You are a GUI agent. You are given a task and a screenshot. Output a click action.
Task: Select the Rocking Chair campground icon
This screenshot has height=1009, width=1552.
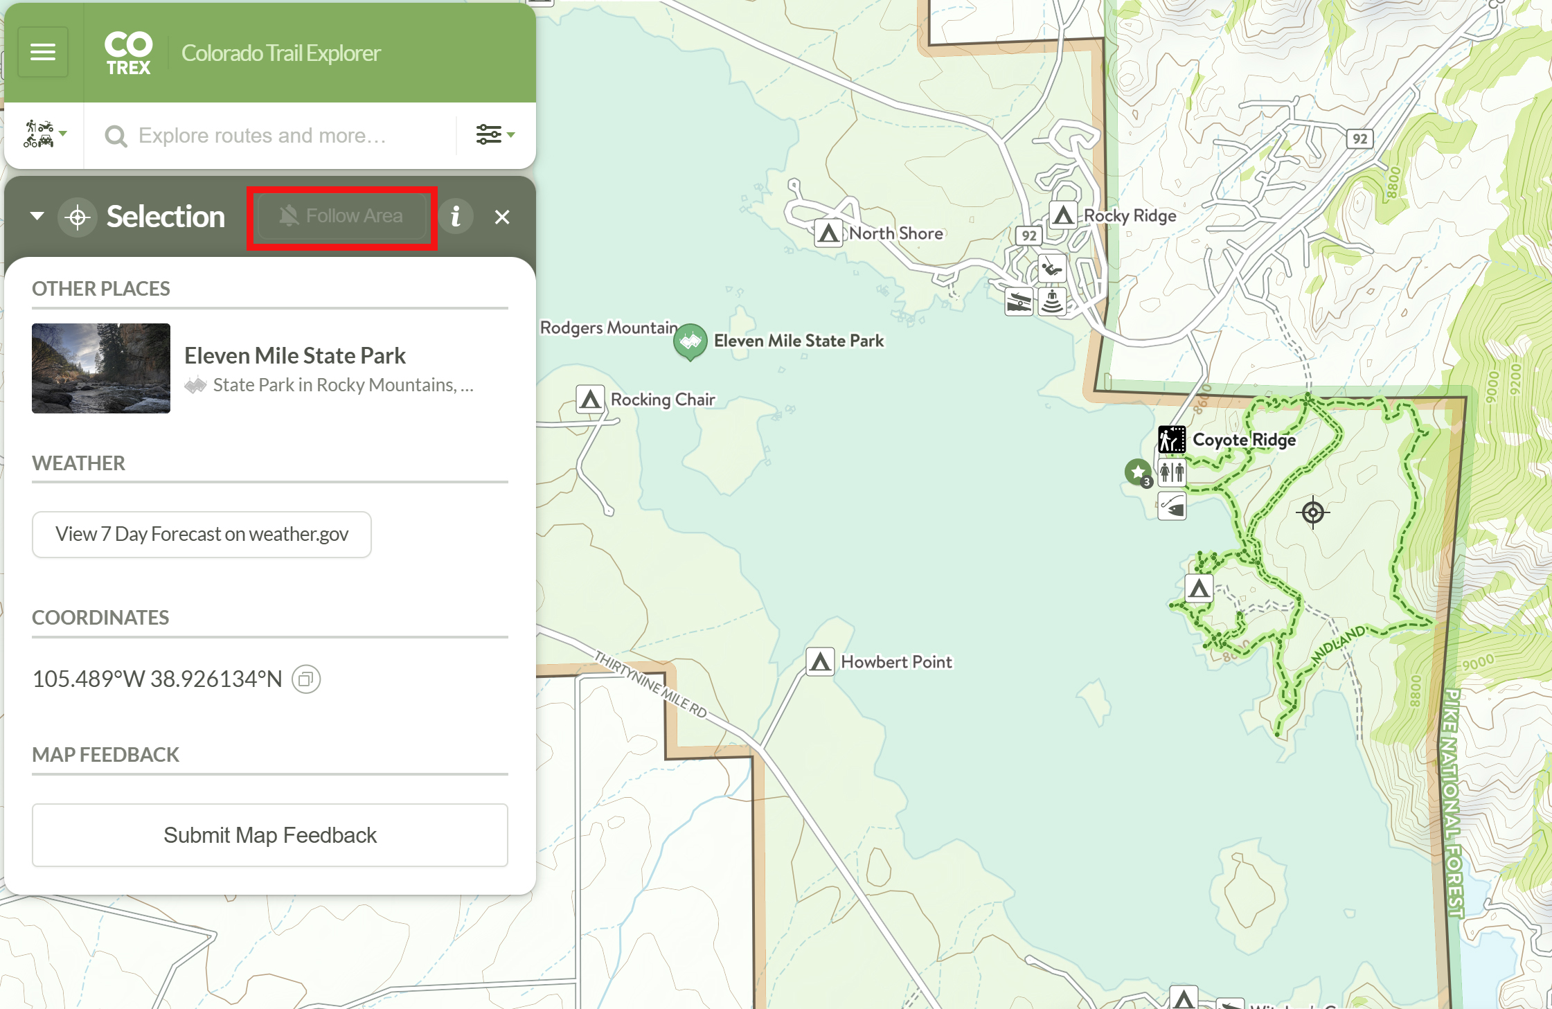(590, 400)
